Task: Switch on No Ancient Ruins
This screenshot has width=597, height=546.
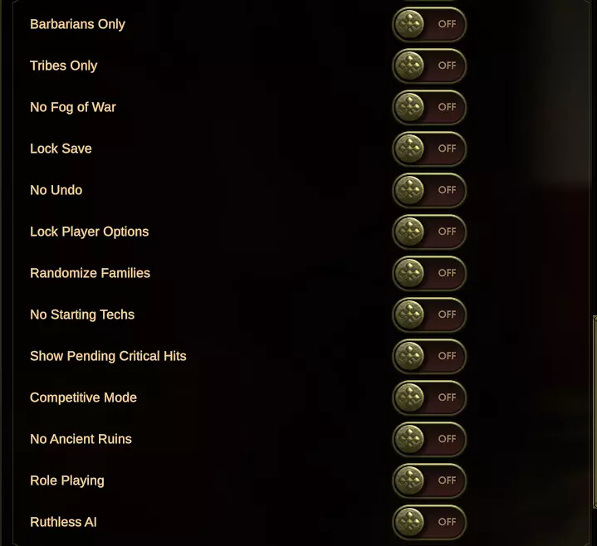Action: (x=429, y=439)
